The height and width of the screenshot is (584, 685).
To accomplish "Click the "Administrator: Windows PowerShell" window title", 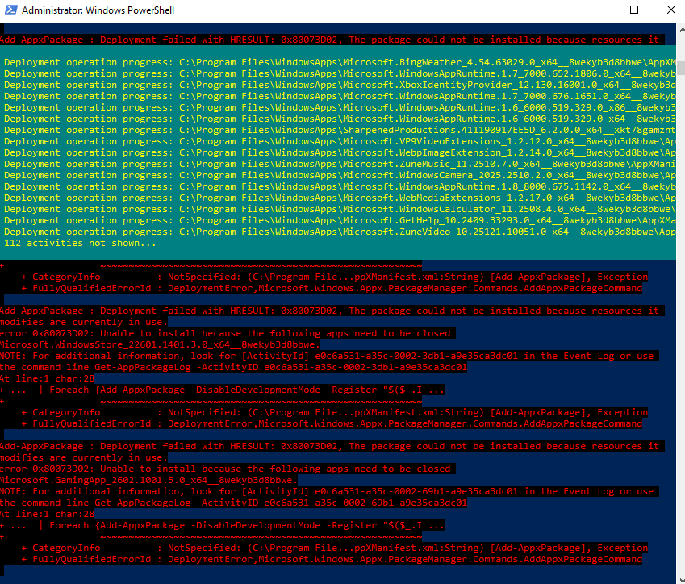I will [98, 10].
